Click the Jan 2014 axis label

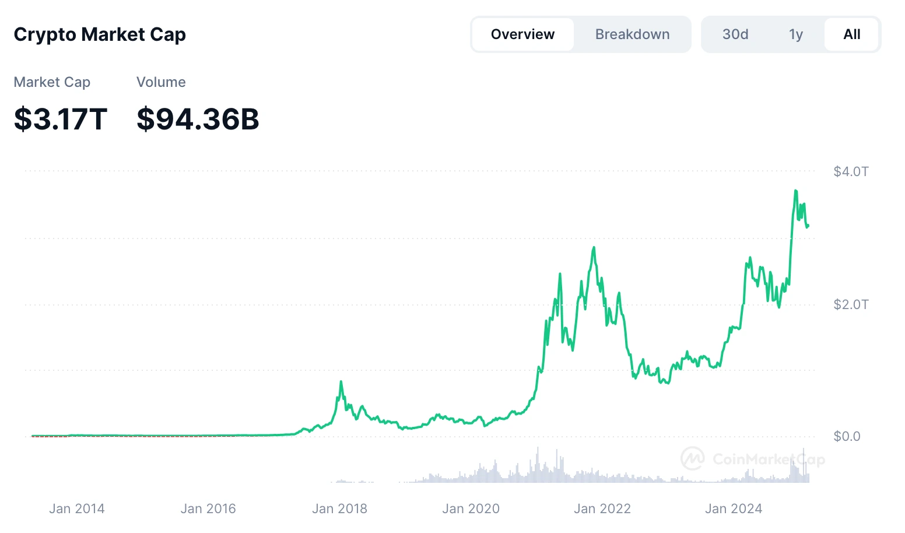coord(77,509)
